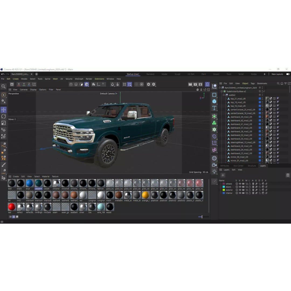Screen dimensions: 291x291
Task: Toggle the New Layouts switch
Action: click(288, 74)
